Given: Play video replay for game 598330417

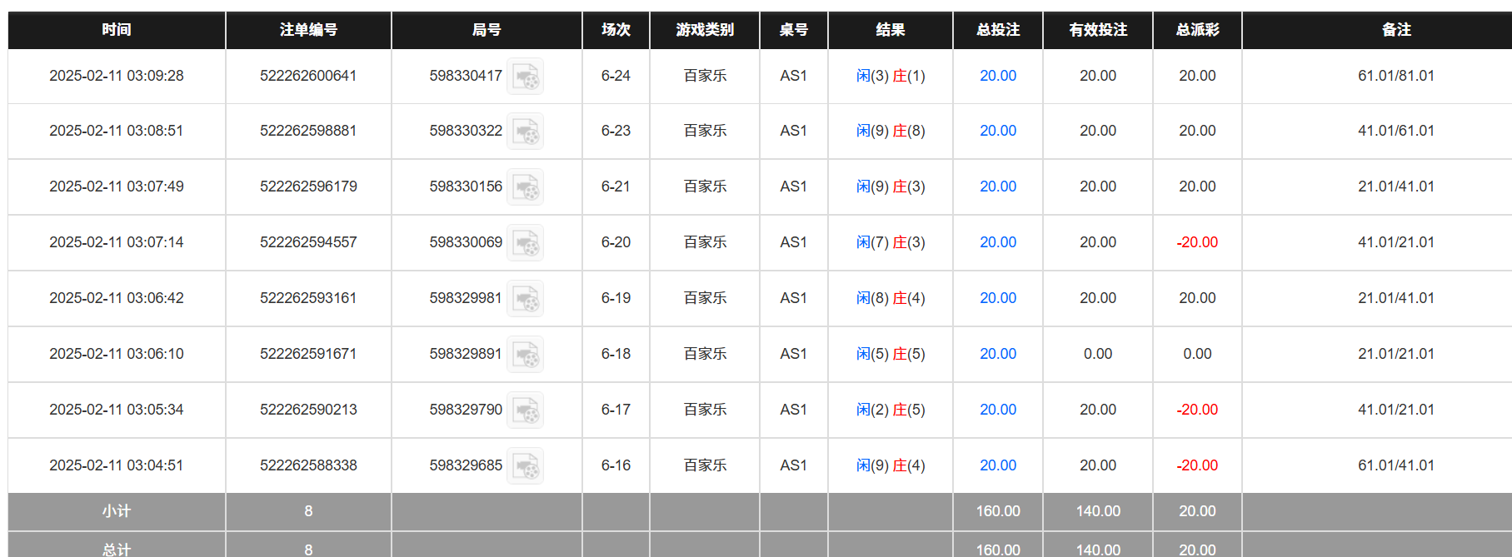Looking at the screenshot, I should pos(526,76).
